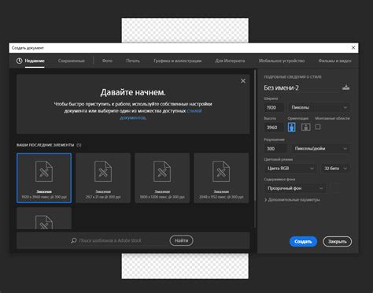
Task: Open the Пикселы/дюйм resolution units dropdown
Action: pyautogui.click(x=321, y=149)
